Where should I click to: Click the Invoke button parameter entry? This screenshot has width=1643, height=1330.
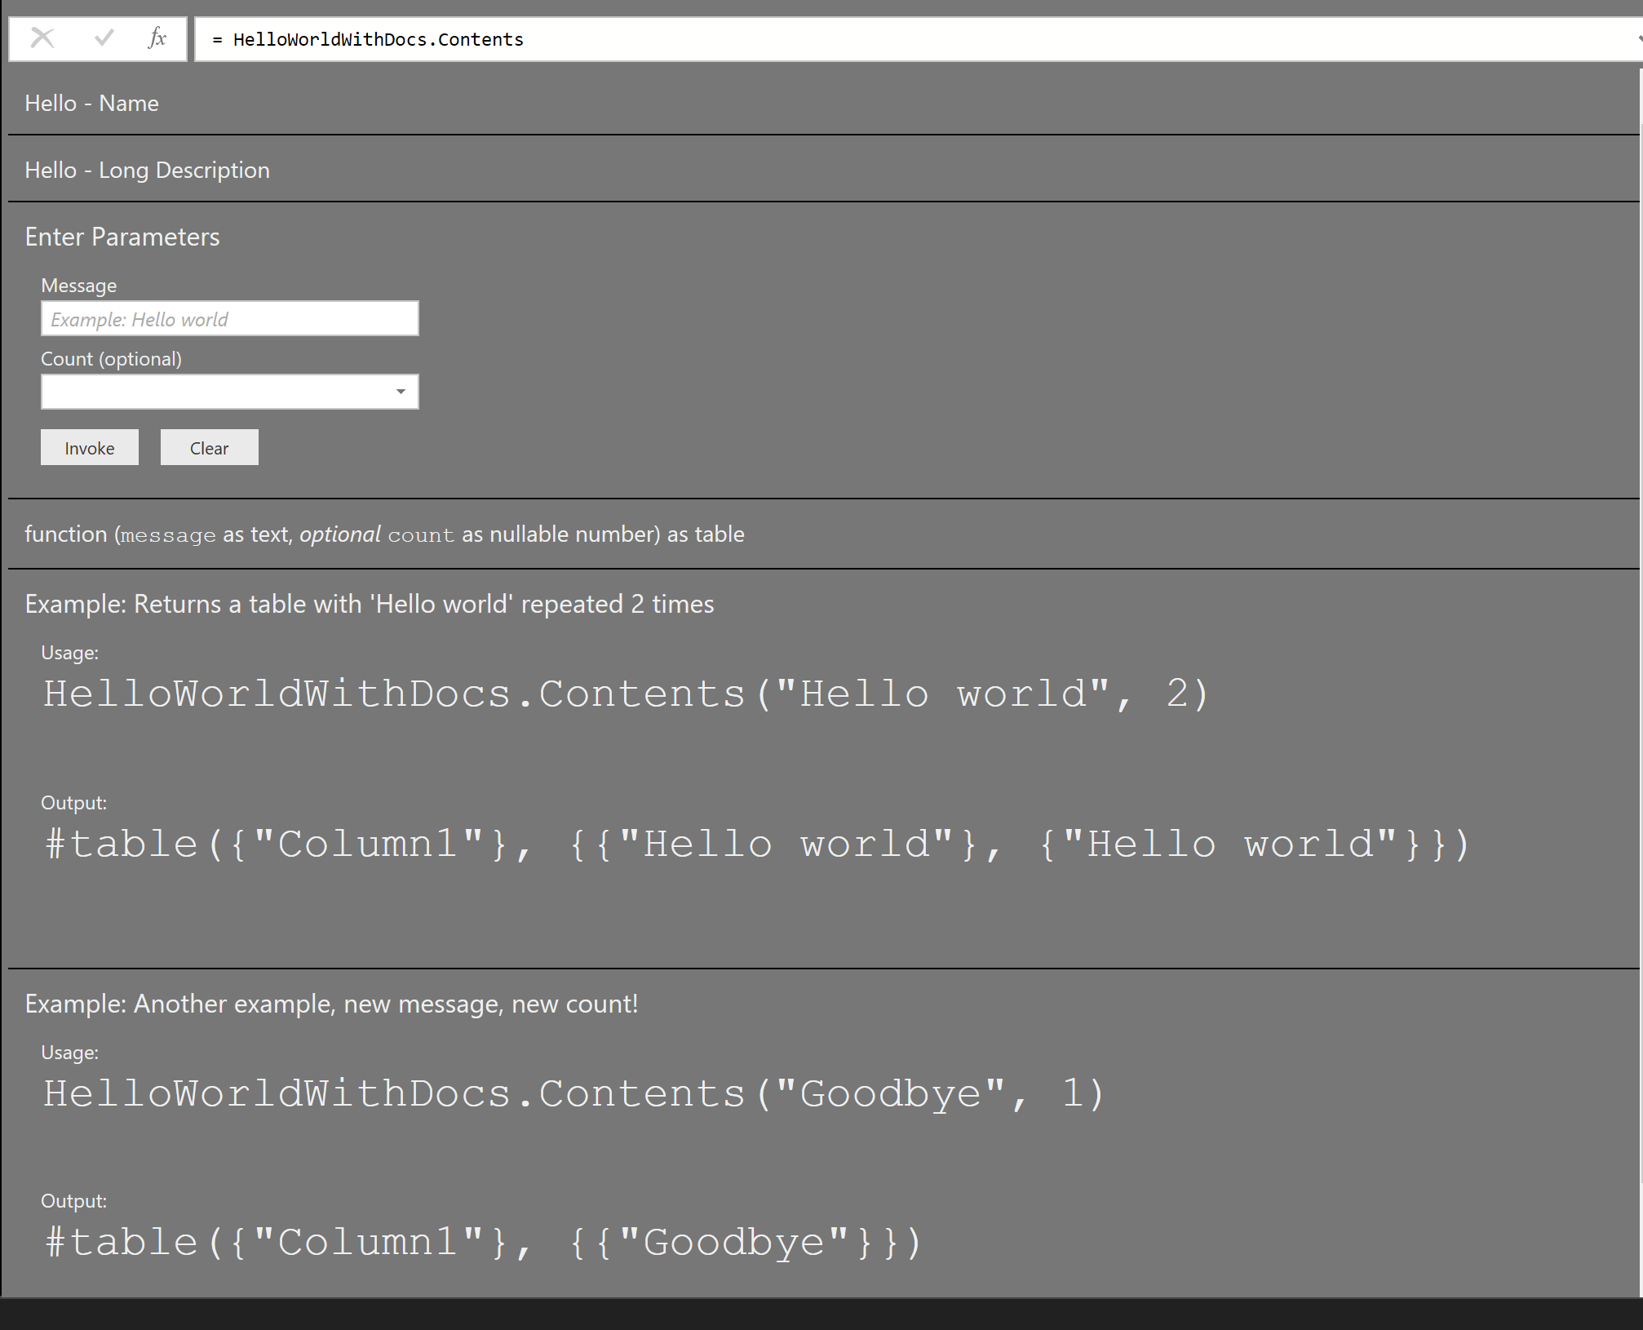(88, 446)
